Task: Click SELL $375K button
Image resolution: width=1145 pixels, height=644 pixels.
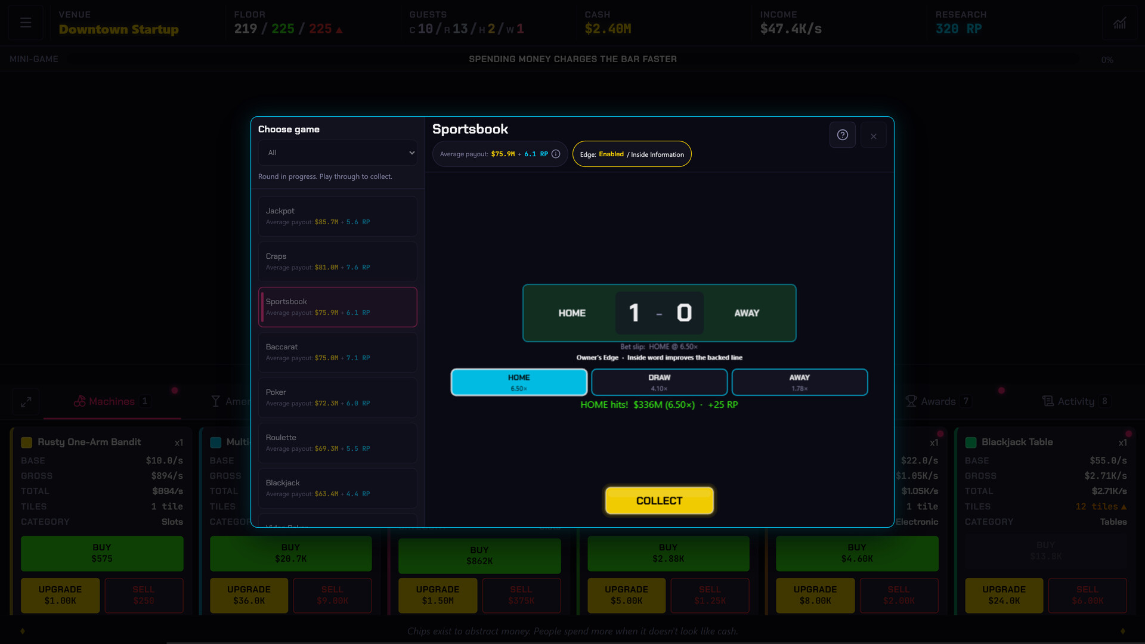Action: [x=521, y=595]
